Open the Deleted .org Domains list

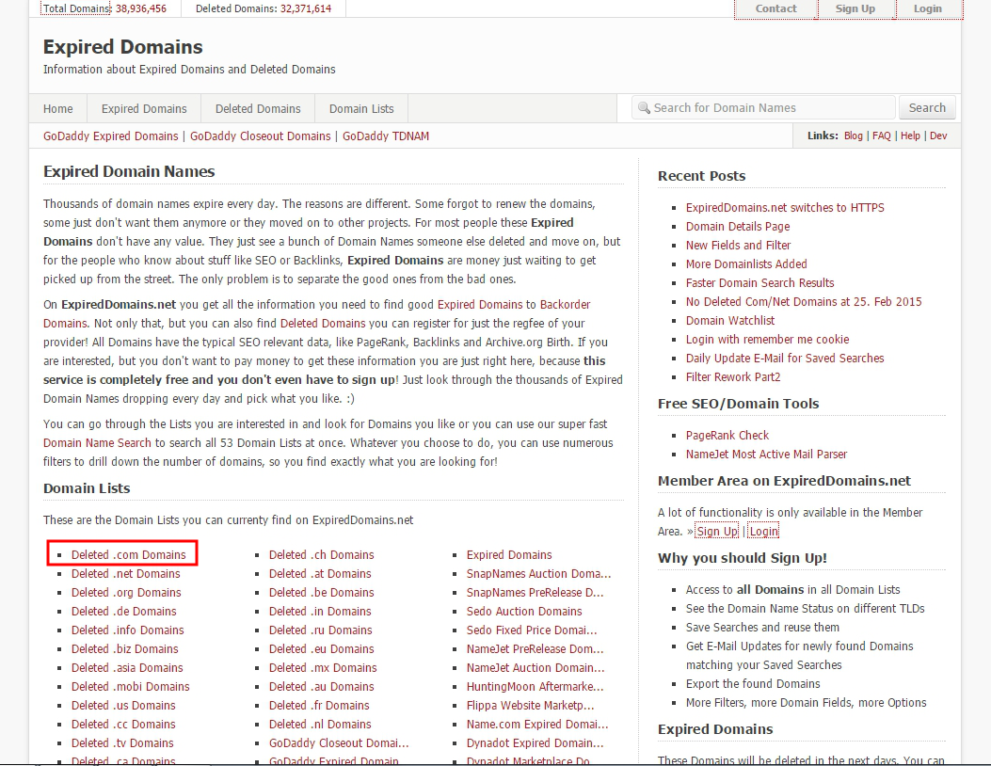click(126, 592)
